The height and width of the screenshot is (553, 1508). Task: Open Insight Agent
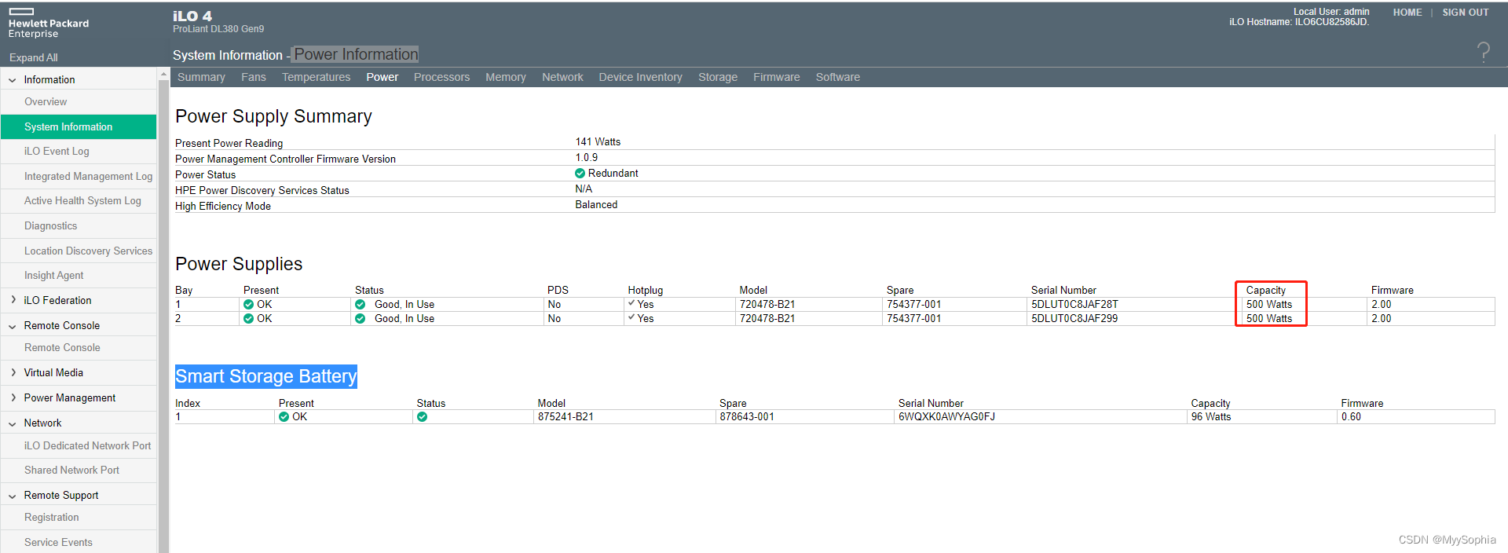pos(79,276)
